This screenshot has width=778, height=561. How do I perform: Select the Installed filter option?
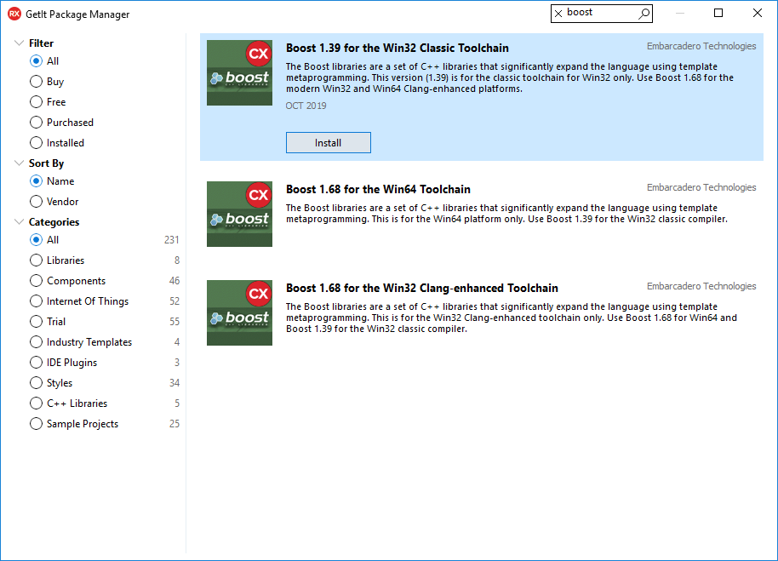point(36,143)
